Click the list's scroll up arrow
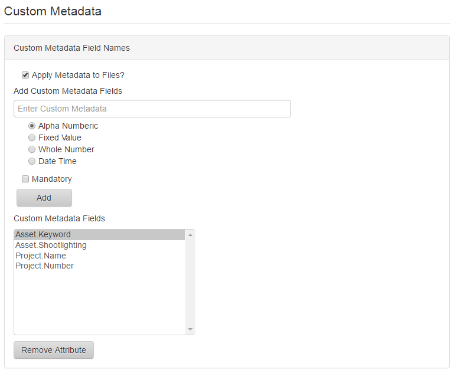The width and height of the screenshot is (454, 373). (x=190, y=235)
